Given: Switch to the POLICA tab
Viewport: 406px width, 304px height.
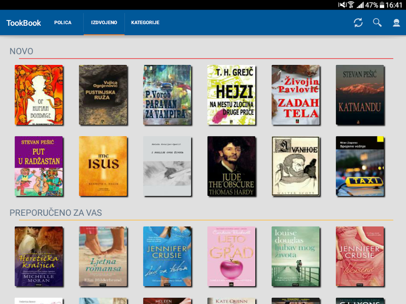Looking at the screenshot, I should (x=63, y=23).
